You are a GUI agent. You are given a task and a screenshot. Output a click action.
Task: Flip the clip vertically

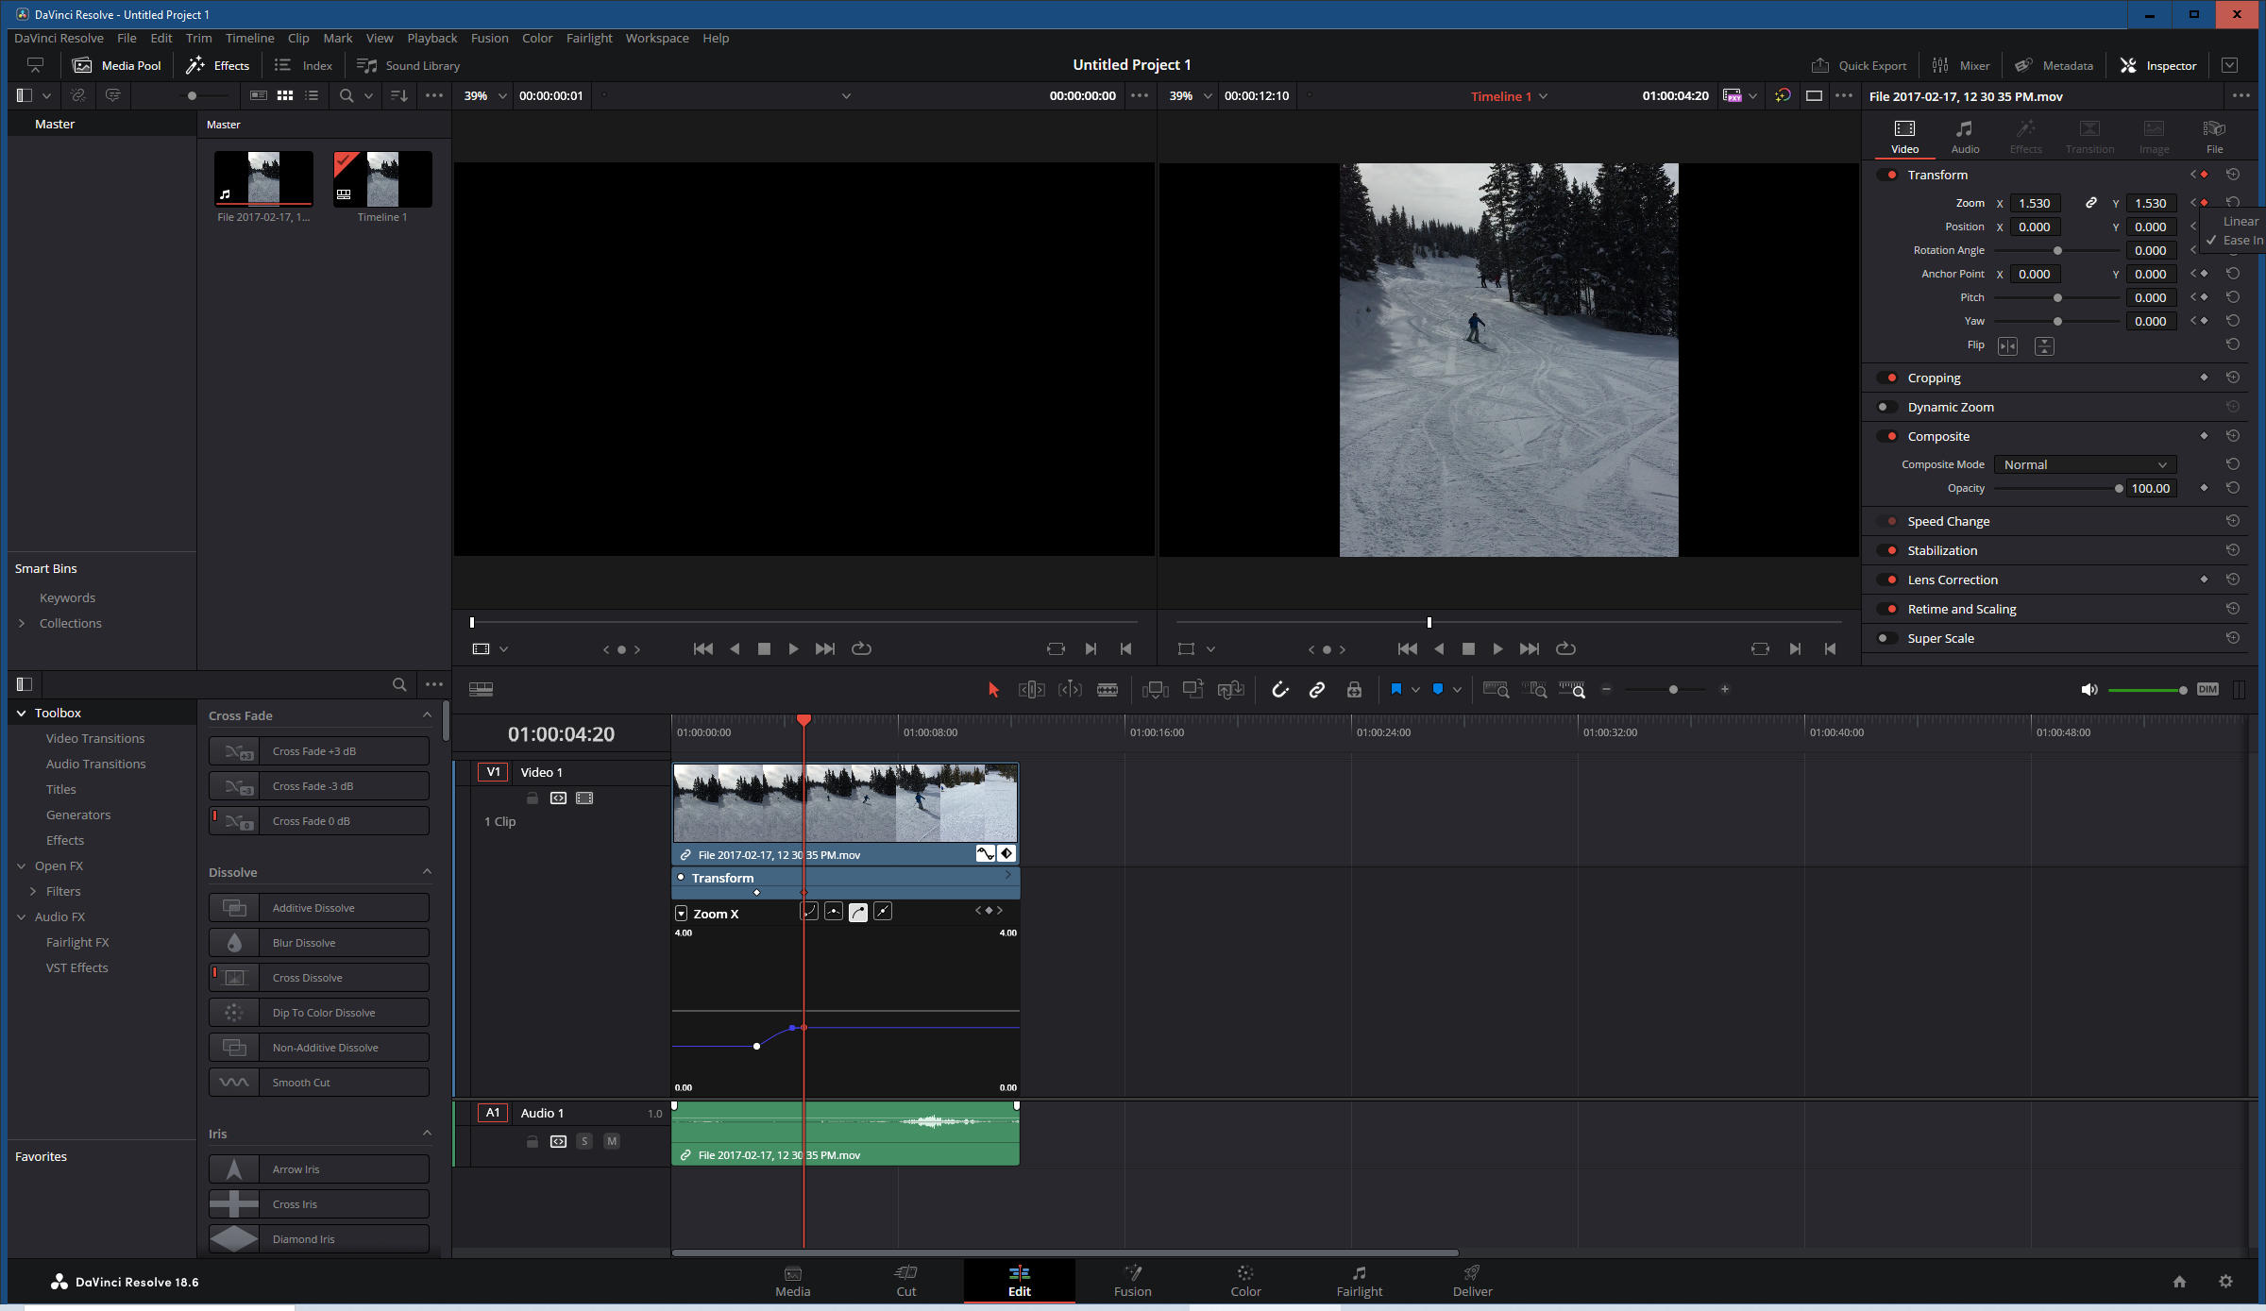tap(2044, 346)
